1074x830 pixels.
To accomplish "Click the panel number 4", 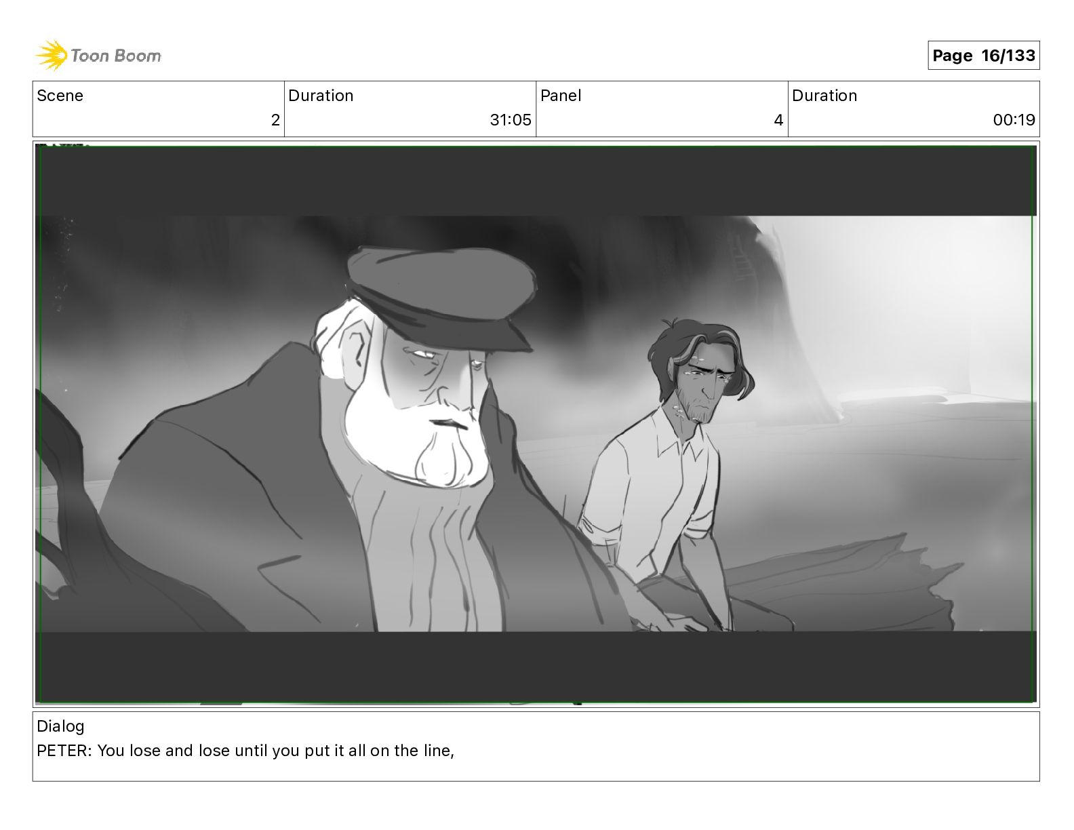I will (x=778, y=120).
